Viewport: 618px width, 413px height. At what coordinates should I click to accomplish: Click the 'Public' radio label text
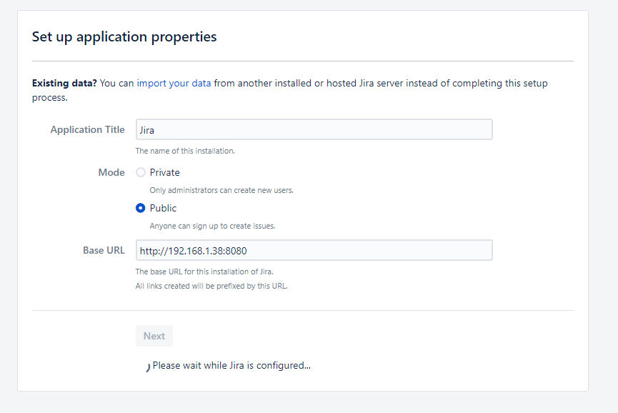click(x=163, y=208)
